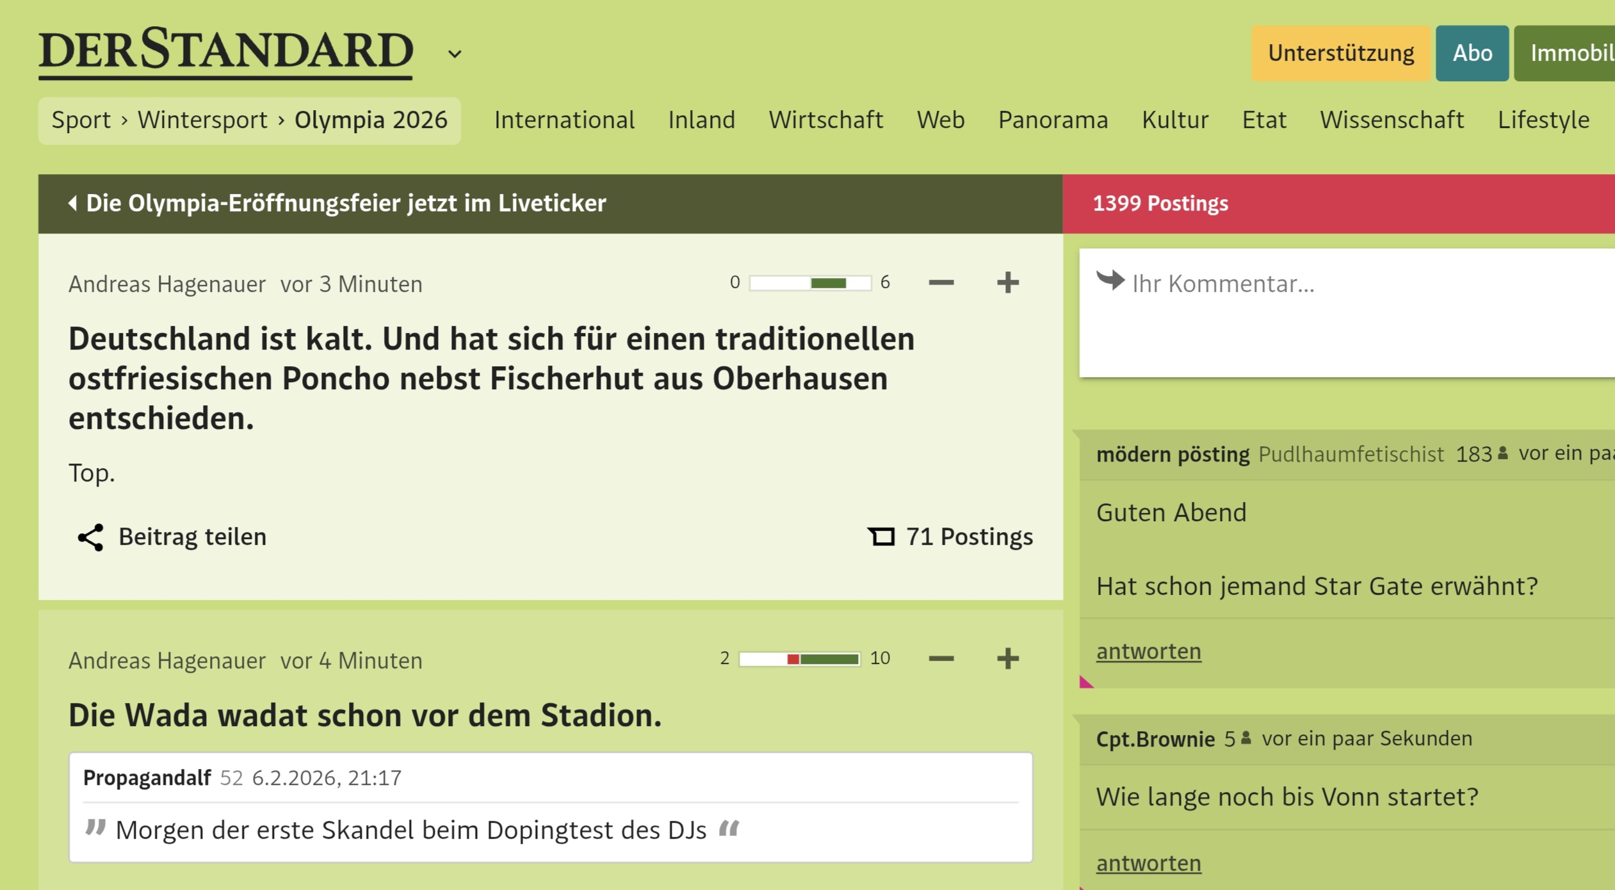Click the share icon beside Beitrag teilen
The image size is (1615, 890).
point(90,537)
